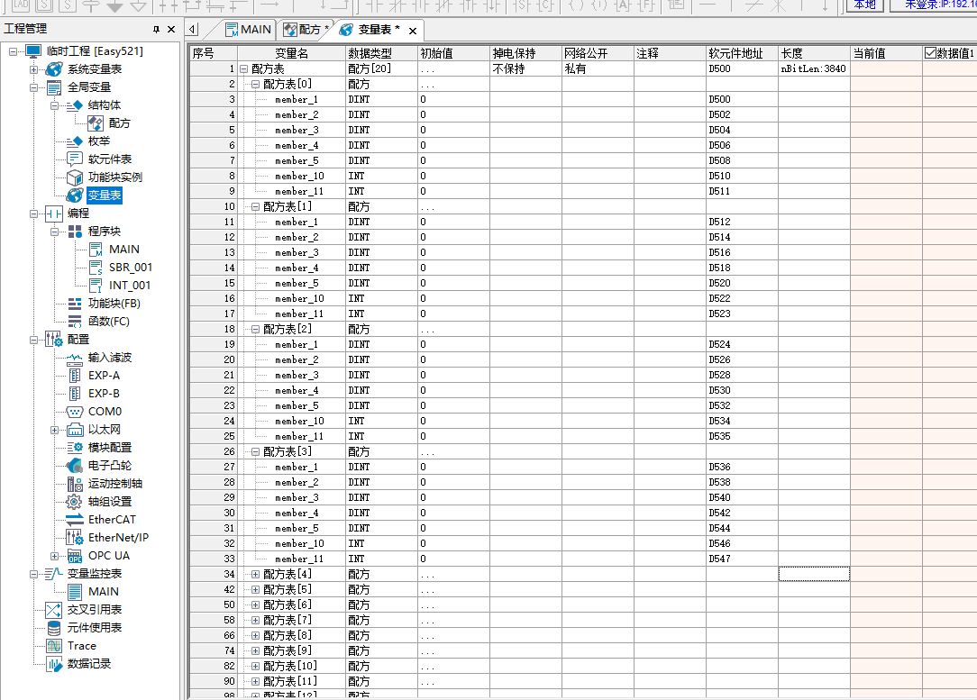Viewport: 977px width, 700px height.
Task: Click the 本地 button
Action: pyautogui.click(x=863, y=5)
